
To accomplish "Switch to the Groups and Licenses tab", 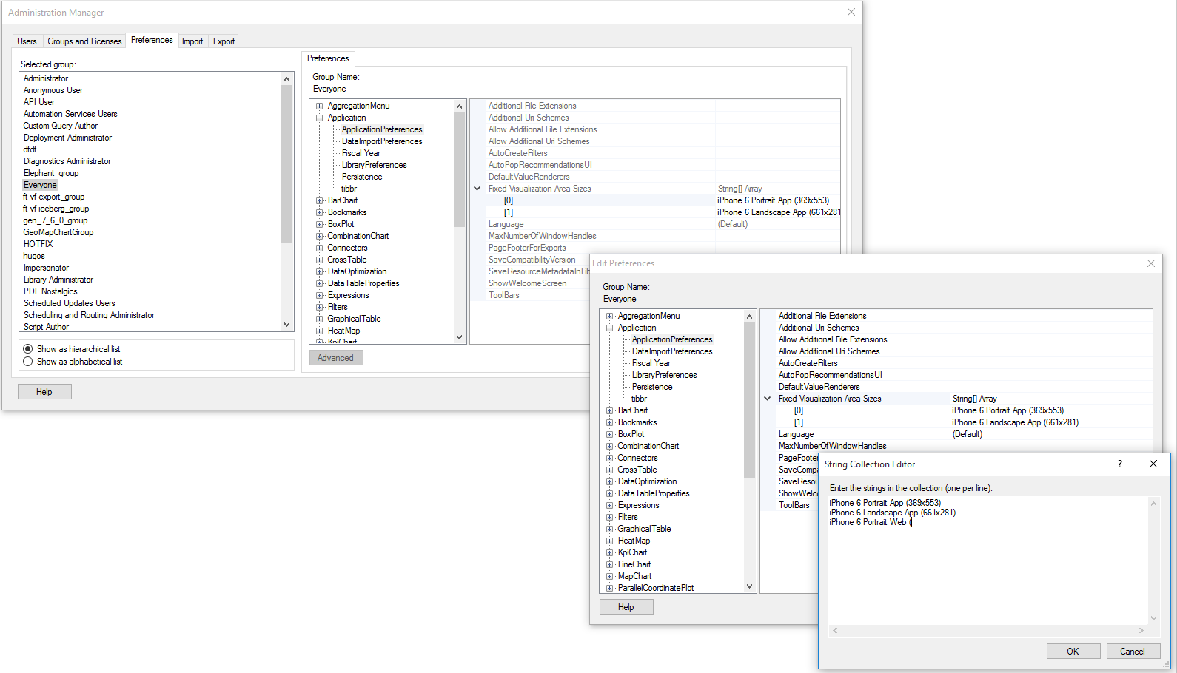I will click(x=84, y=41).
